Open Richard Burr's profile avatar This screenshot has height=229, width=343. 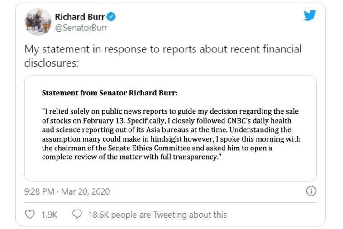click(x=38, y=22)
